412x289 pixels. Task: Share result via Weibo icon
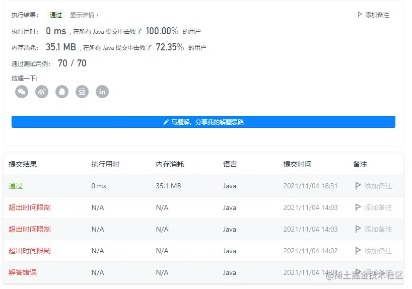[x=42, y=92]
